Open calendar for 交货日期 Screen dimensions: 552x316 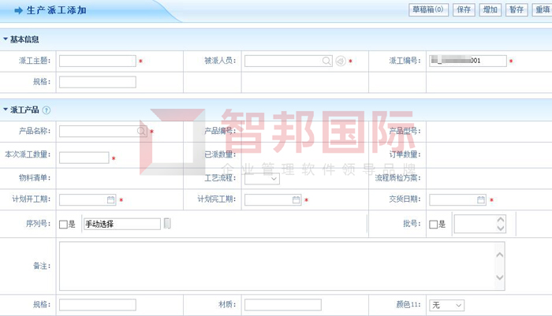click(481, 199)
